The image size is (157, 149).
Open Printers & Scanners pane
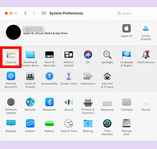88,106
